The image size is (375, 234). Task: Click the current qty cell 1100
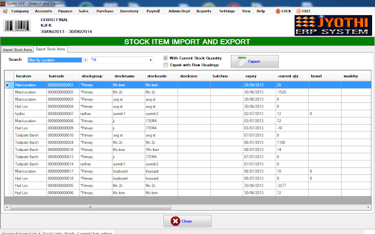point(292,143)
